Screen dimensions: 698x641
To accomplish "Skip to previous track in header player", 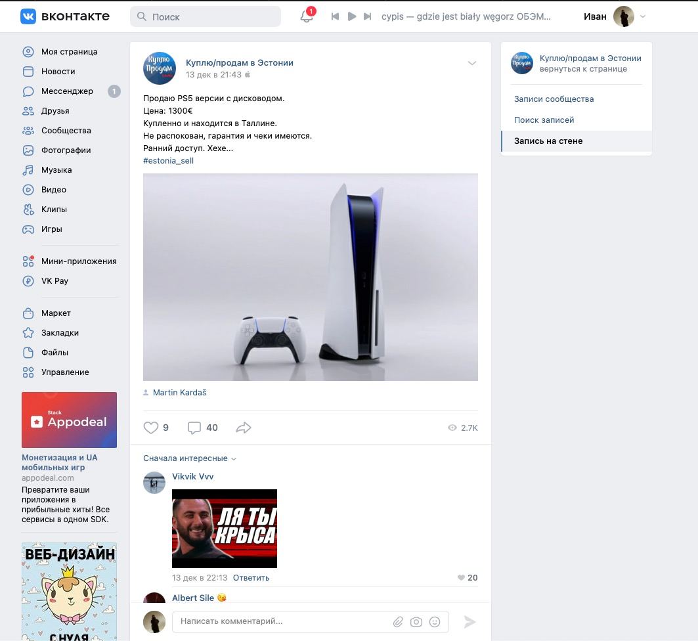I will [x=335, y=16].
